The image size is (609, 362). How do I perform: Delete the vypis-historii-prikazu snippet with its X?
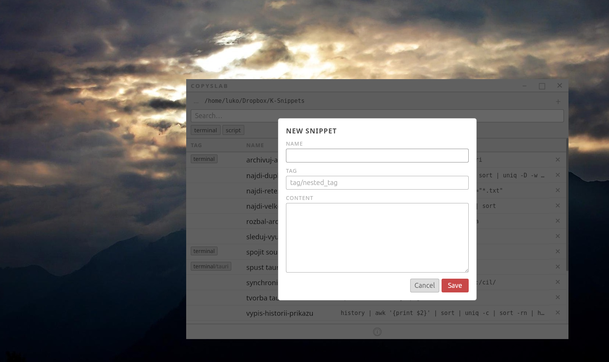pyautogui.click(x=557, y=313)
